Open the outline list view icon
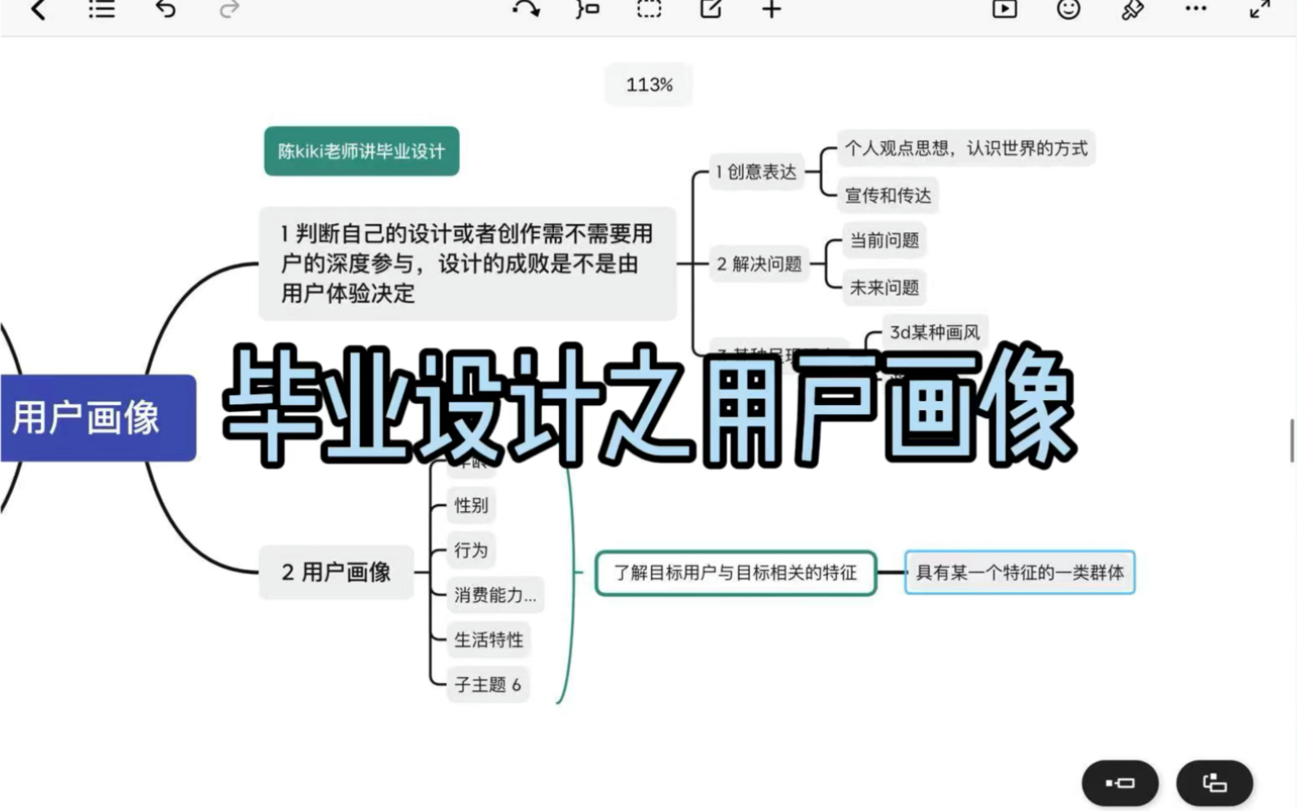1297x811 pixels. [102, 10]
